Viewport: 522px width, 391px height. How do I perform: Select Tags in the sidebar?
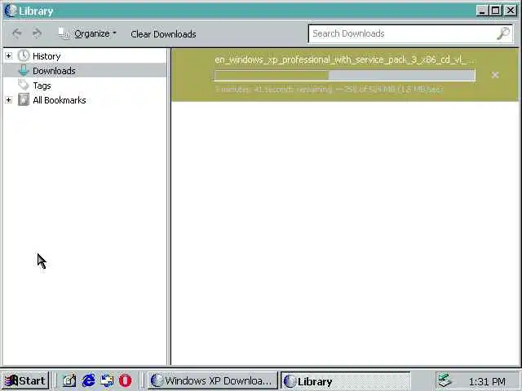tap(42, 86)
